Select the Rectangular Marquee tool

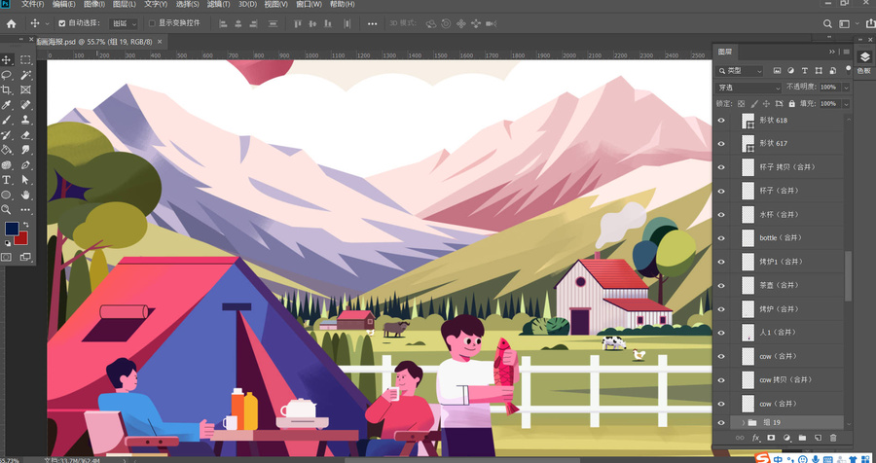[x=25, y=59]
